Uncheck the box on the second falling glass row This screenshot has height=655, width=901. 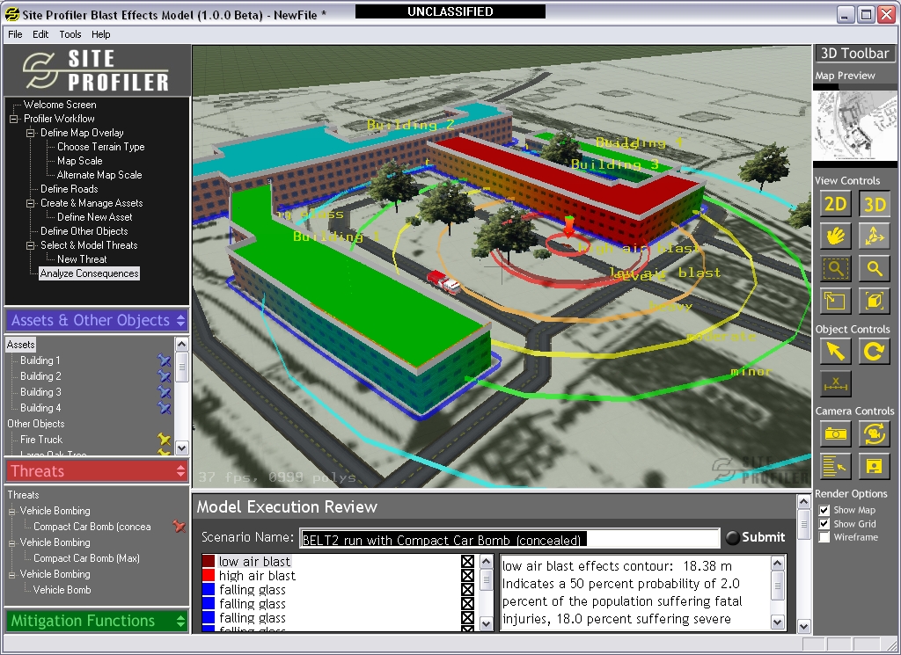468,603
